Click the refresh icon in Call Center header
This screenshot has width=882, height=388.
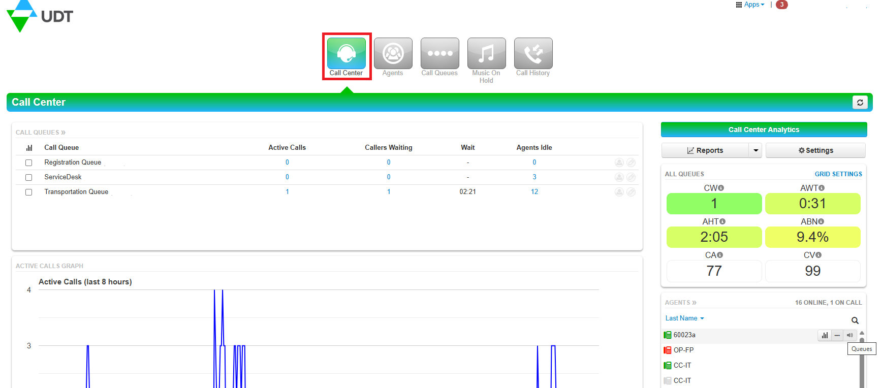tap(860, 102)
